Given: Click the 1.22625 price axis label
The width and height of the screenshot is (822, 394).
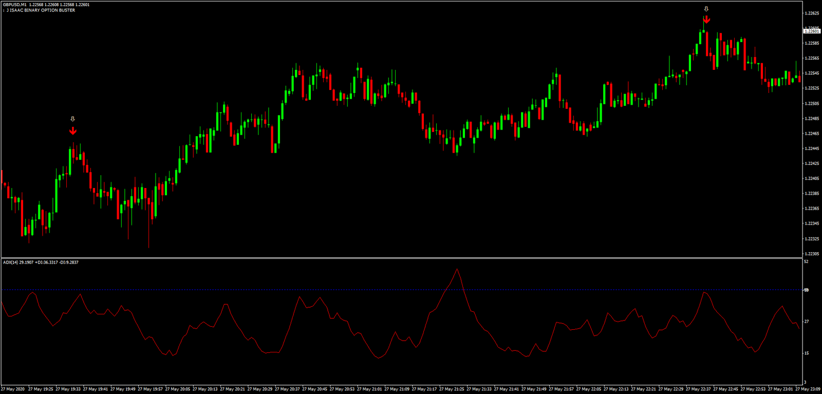Looking at the screenshot, I should tap(812, 13).
